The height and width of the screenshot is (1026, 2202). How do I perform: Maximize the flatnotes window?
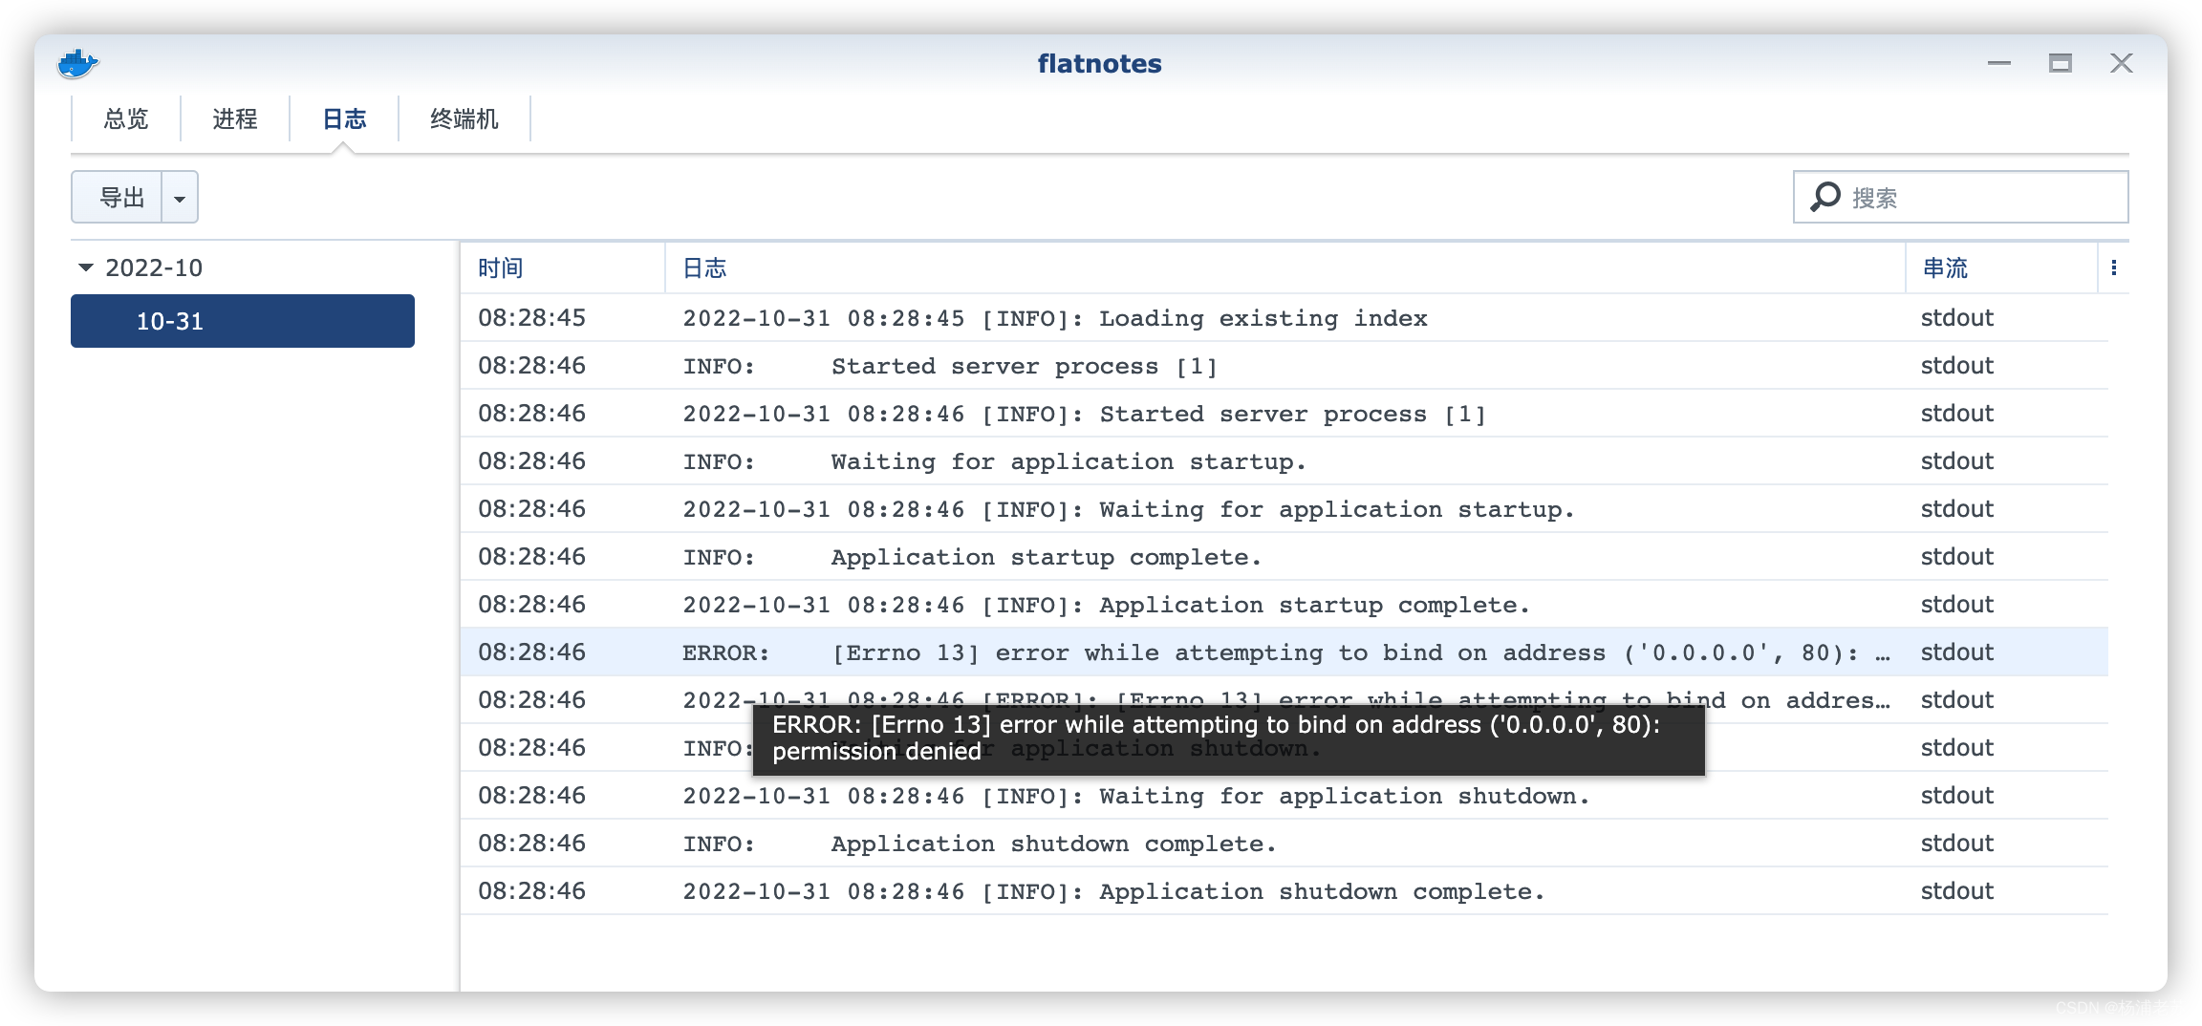2060,63
